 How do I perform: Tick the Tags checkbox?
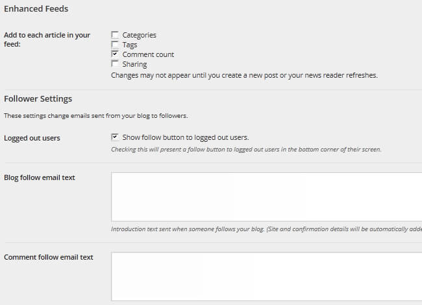coord(115,45)
